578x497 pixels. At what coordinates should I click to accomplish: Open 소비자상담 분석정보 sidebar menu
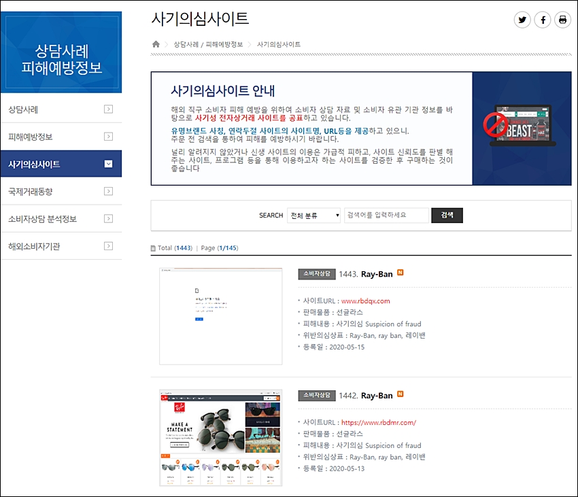coord(61,219)
